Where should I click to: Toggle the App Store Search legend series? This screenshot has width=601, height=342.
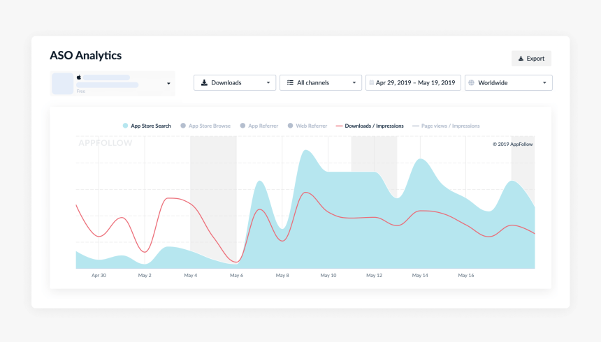[147, 126]
